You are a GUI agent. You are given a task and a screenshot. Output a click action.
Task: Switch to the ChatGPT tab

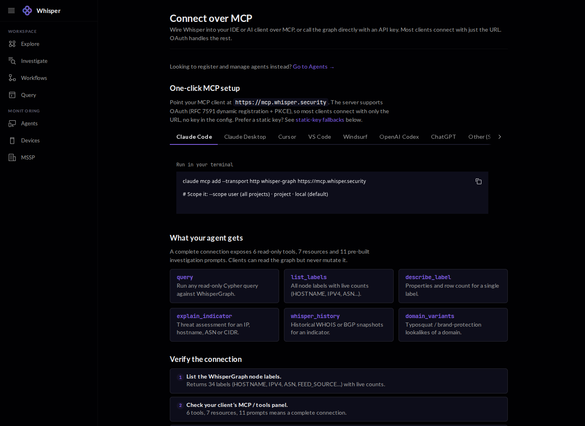[443, 137]
